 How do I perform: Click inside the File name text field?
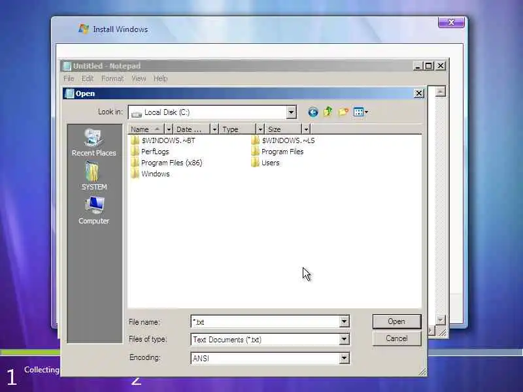[265, 321]
